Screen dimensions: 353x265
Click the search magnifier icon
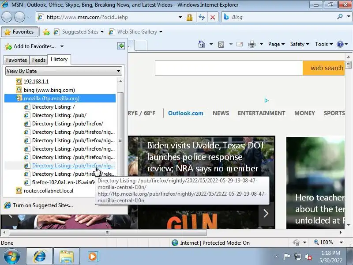340,17
